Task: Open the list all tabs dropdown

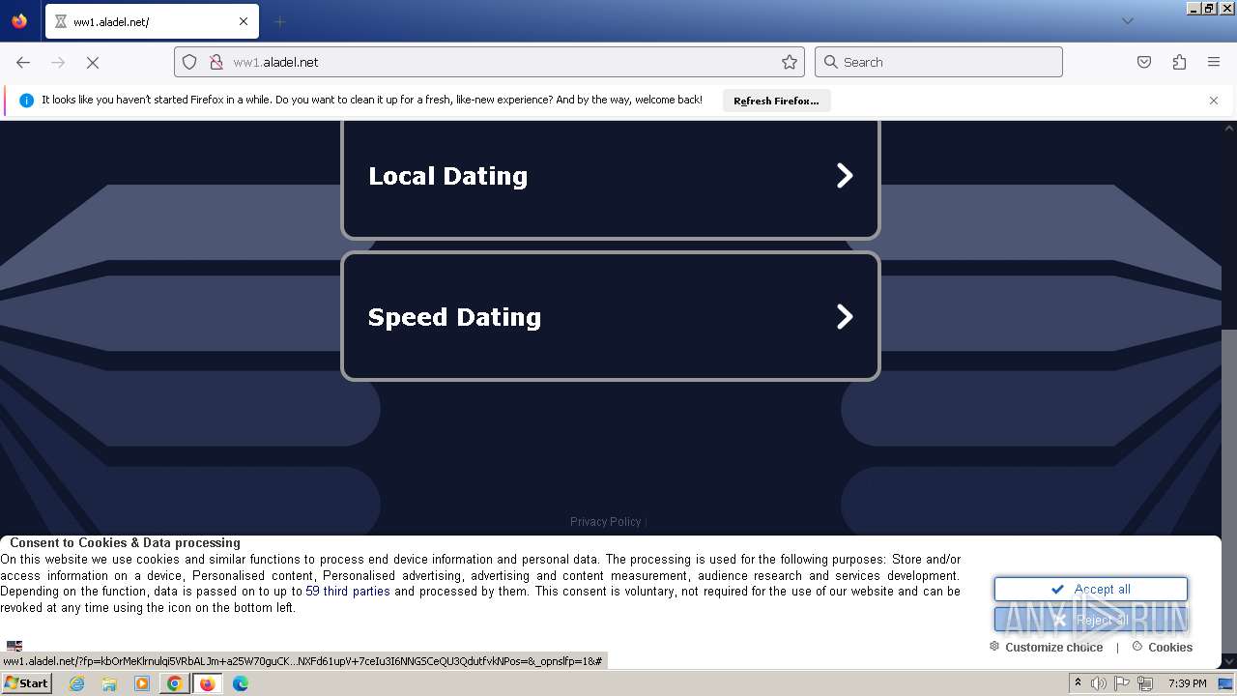Action: click(x=1127, y=21)
